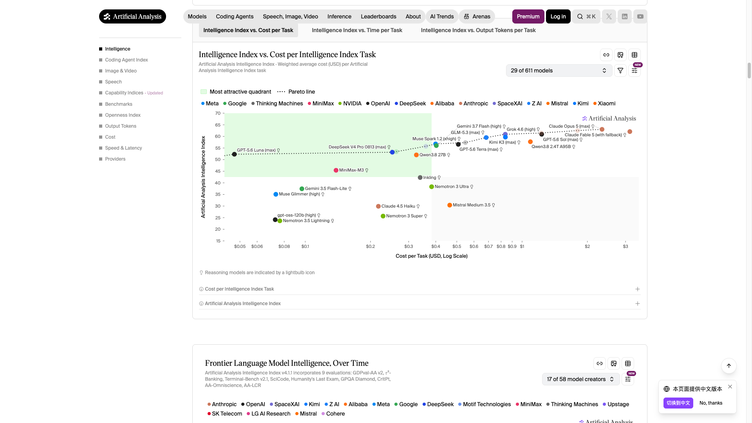Open the Leaderboards menu
Viewport: 752px width, 423px height.
tap(378, 16)
